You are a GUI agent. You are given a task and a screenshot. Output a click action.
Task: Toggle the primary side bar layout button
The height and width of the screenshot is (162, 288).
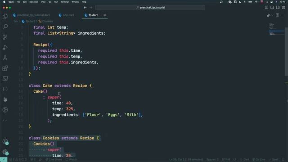pyautogui.click(x=266, y=7)
